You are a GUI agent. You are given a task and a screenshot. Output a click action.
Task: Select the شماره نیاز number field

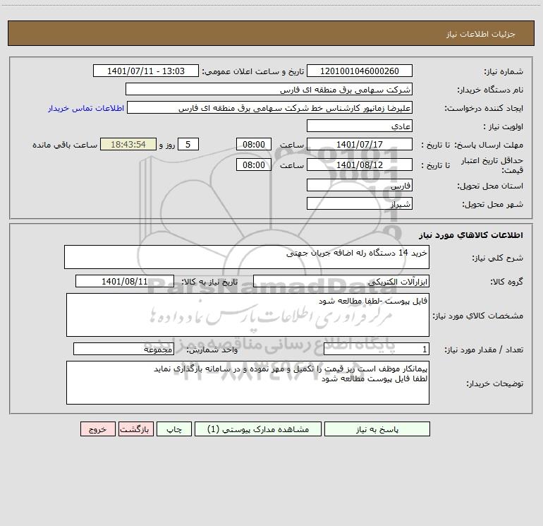(360, 71)
